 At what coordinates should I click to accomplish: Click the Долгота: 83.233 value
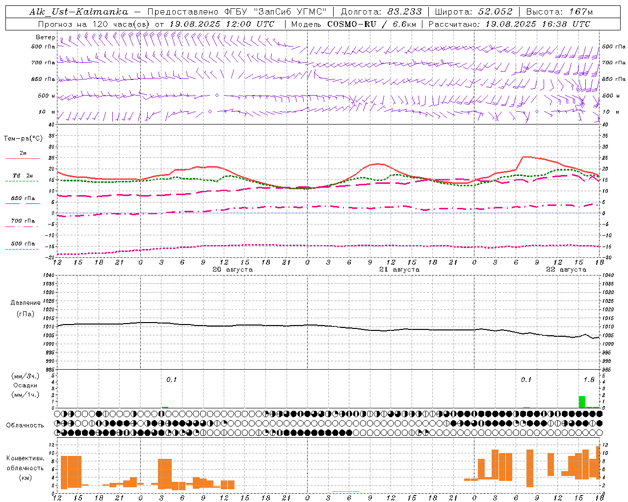click(x=381, y=12)
